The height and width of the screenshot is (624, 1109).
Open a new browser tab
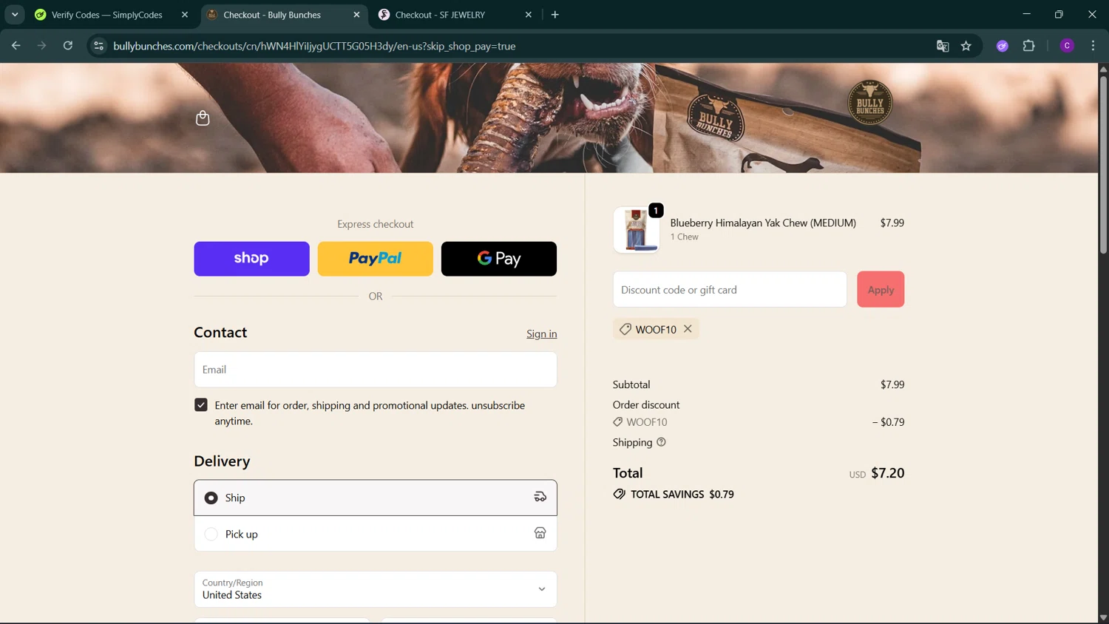tap(555, 15)
